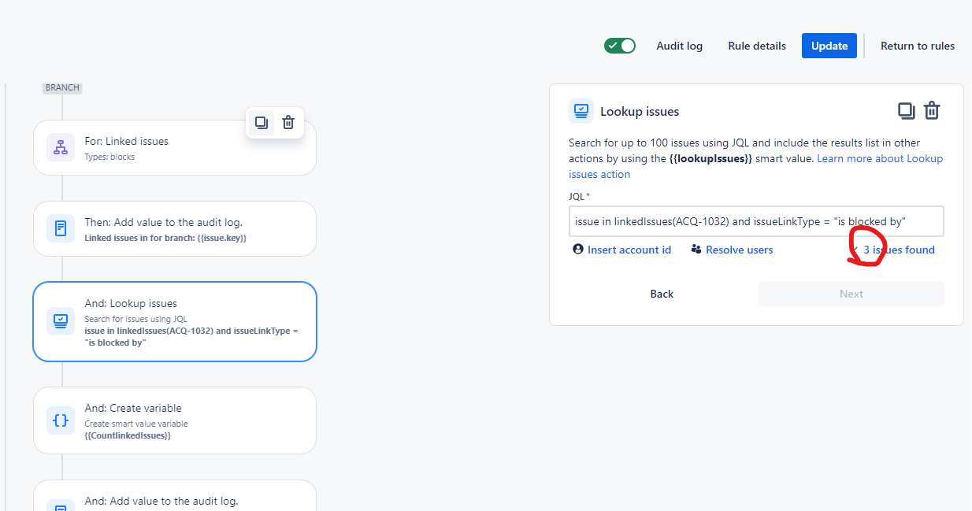Delete the For: Linked issues branch
This screenshot has height=511, width=972.
(288, 123)
